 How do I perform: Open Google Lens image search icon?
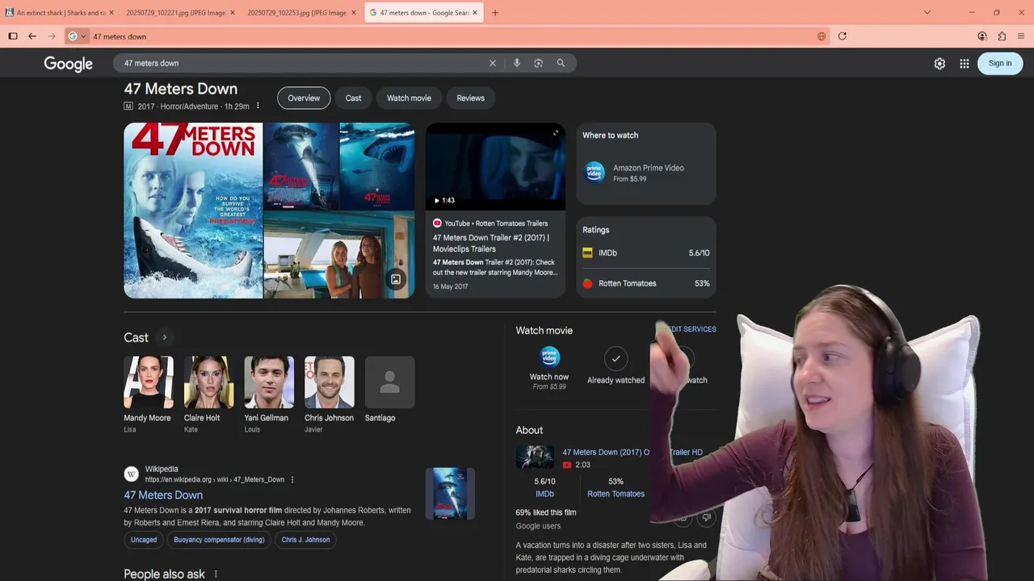(x=539, y=63)
